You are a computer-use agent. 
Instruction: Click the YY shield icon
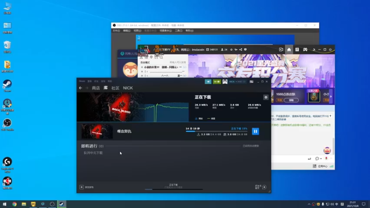click(246, 49)
